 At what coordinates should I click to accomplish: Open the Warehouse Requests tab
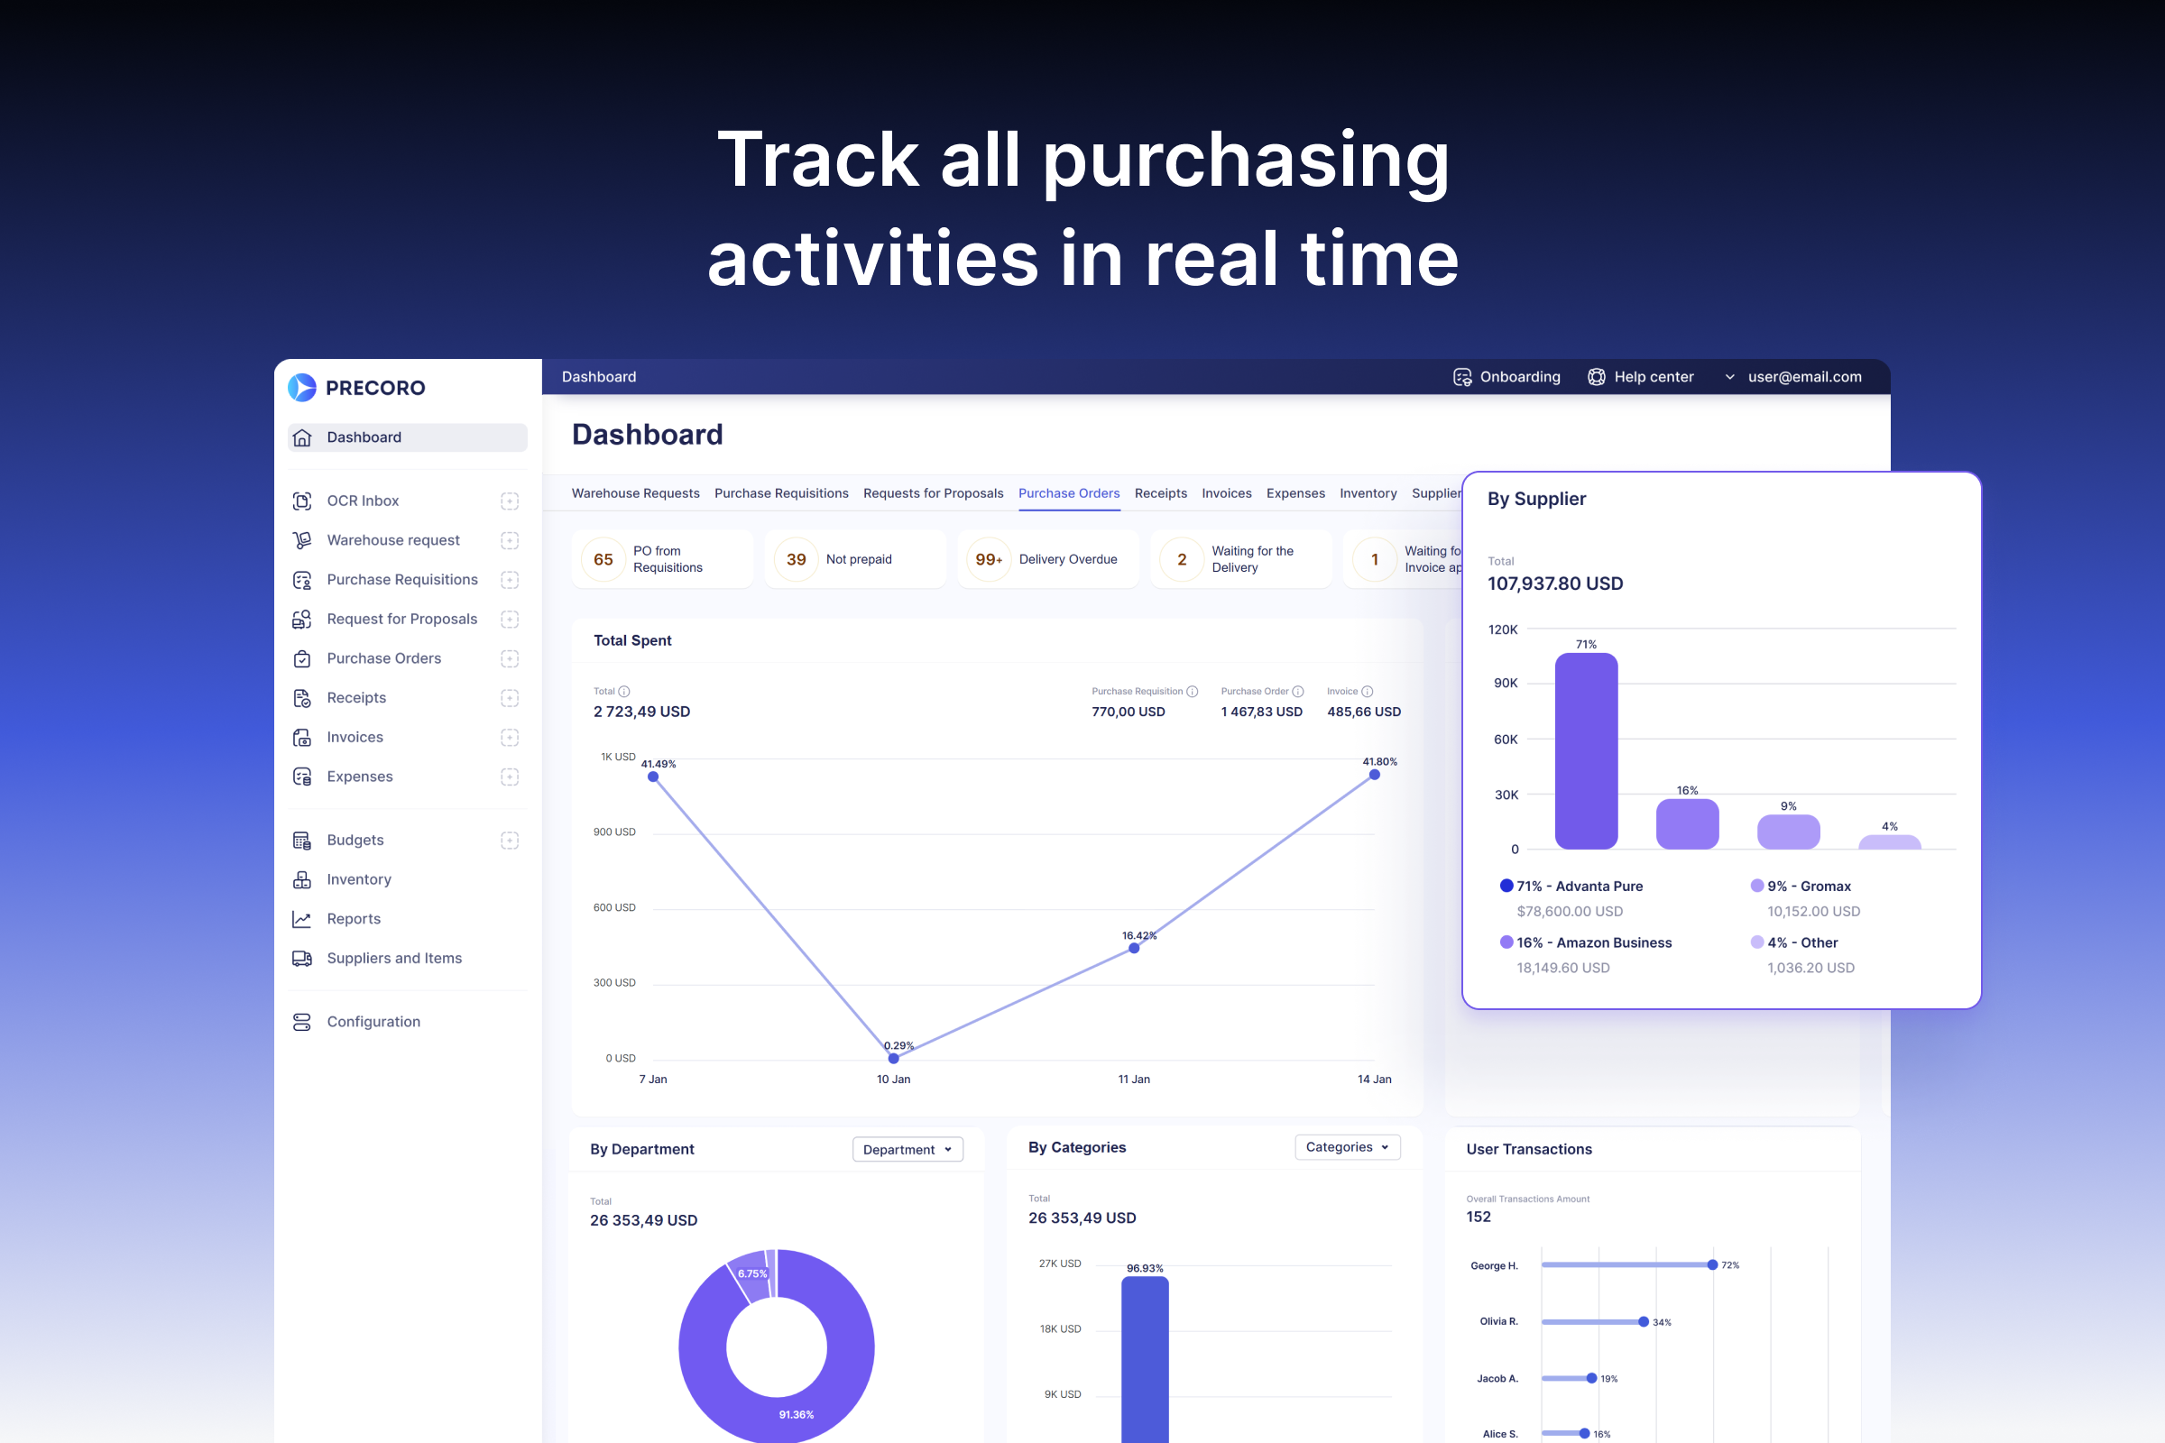pyautogui.click(x=635, y=493)
